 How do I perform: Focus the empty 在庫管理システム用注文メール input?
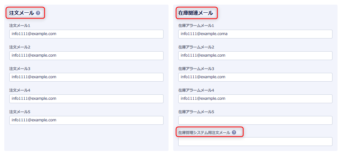click(255, 142)
